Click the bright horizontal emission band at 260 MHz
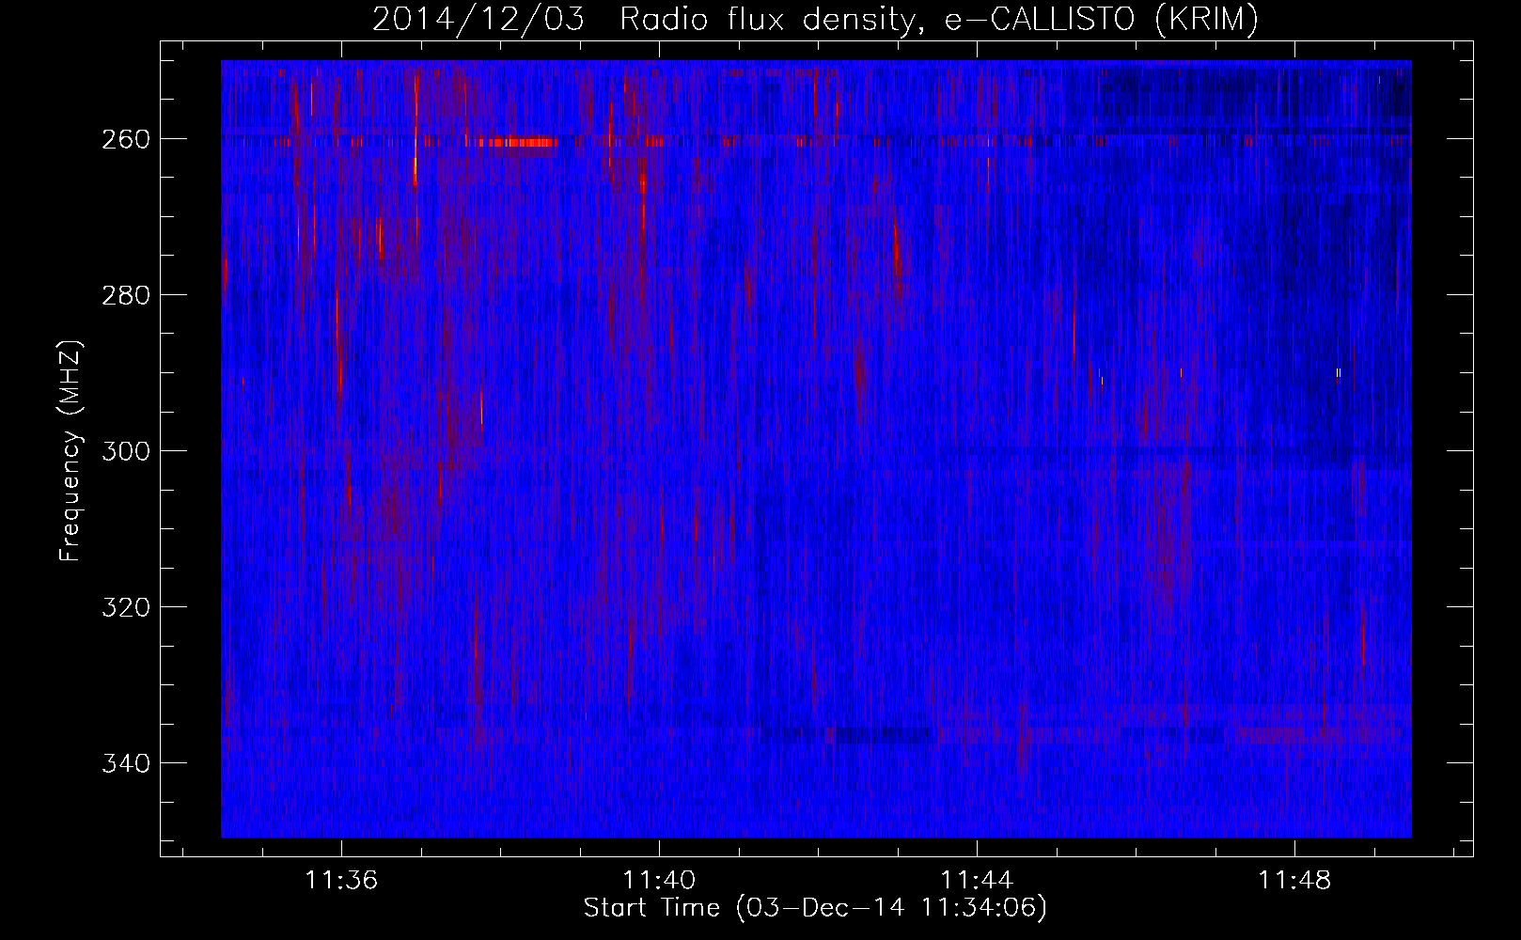Image resolution: width=1521 pixels, height=940 pixels. (x=517, y=143)
